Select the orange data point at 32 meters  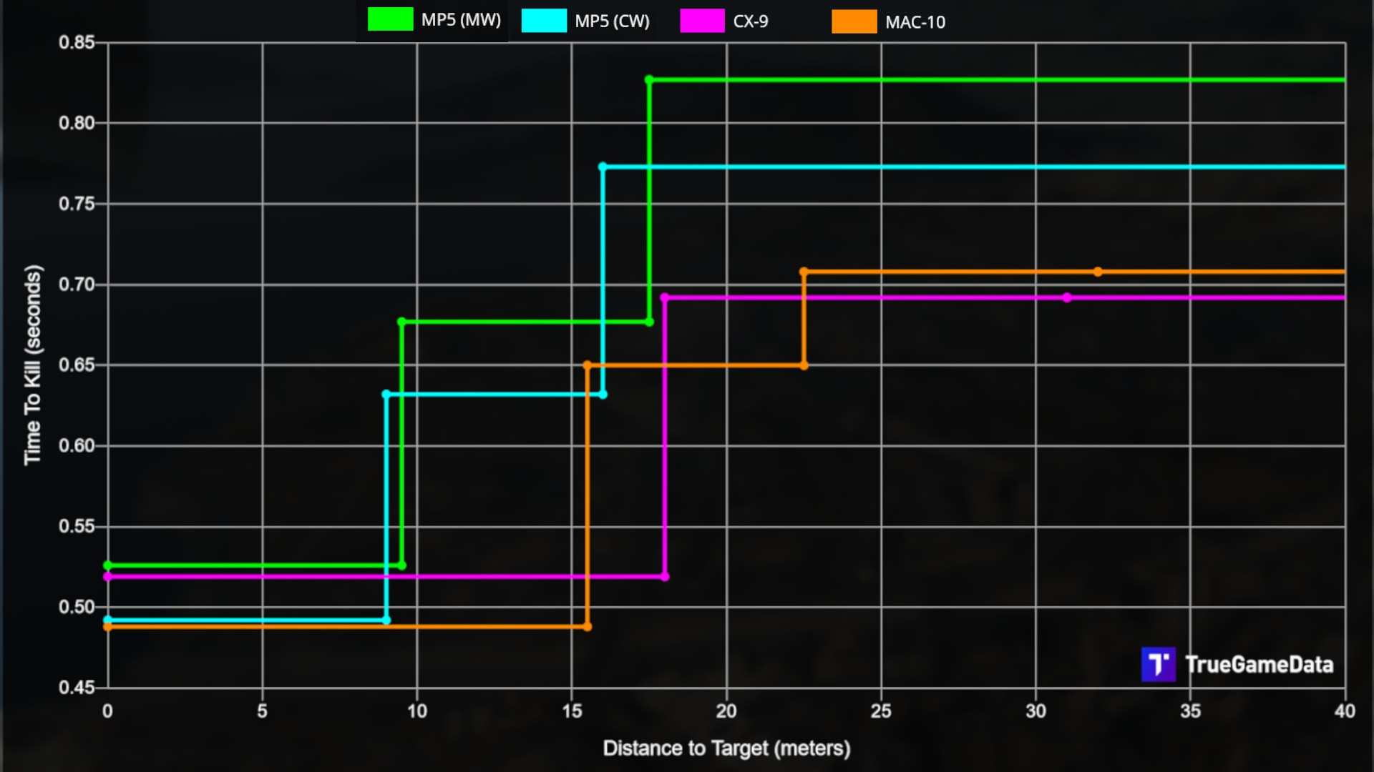point(1098,272)
